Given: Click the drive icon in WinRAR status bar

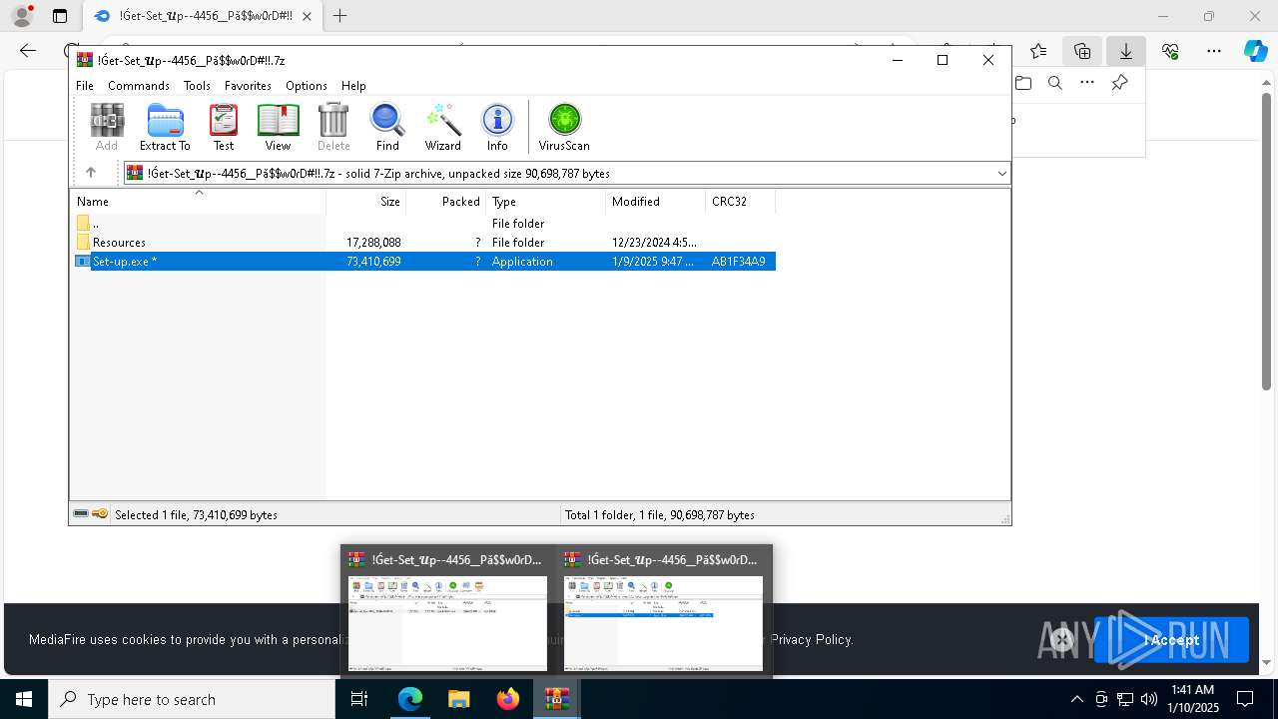Looking at the screenshot, I should coord(81,514).
